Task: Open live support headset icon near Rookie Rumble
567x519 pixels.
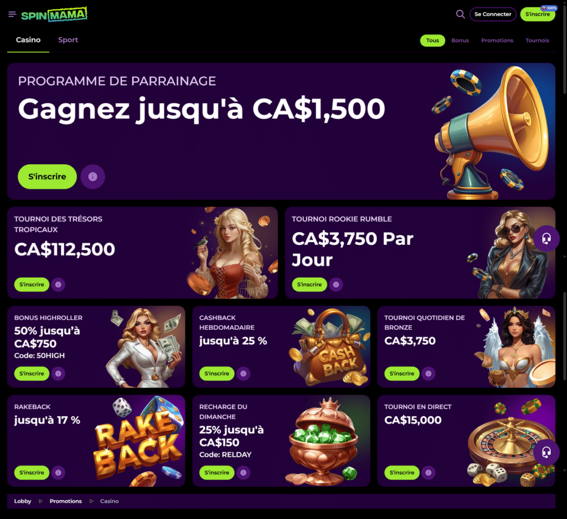Action: pos(547,238)
